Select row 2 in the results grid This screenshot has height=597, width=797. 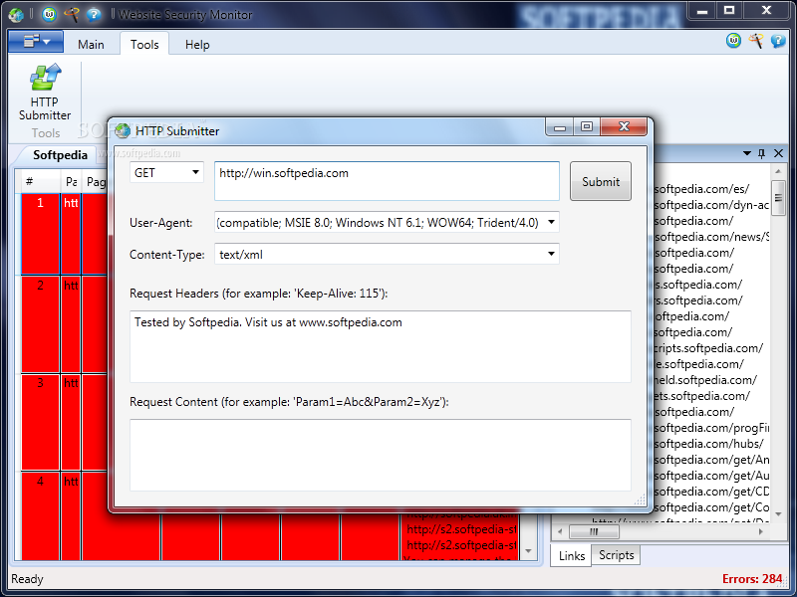point(40,324)
